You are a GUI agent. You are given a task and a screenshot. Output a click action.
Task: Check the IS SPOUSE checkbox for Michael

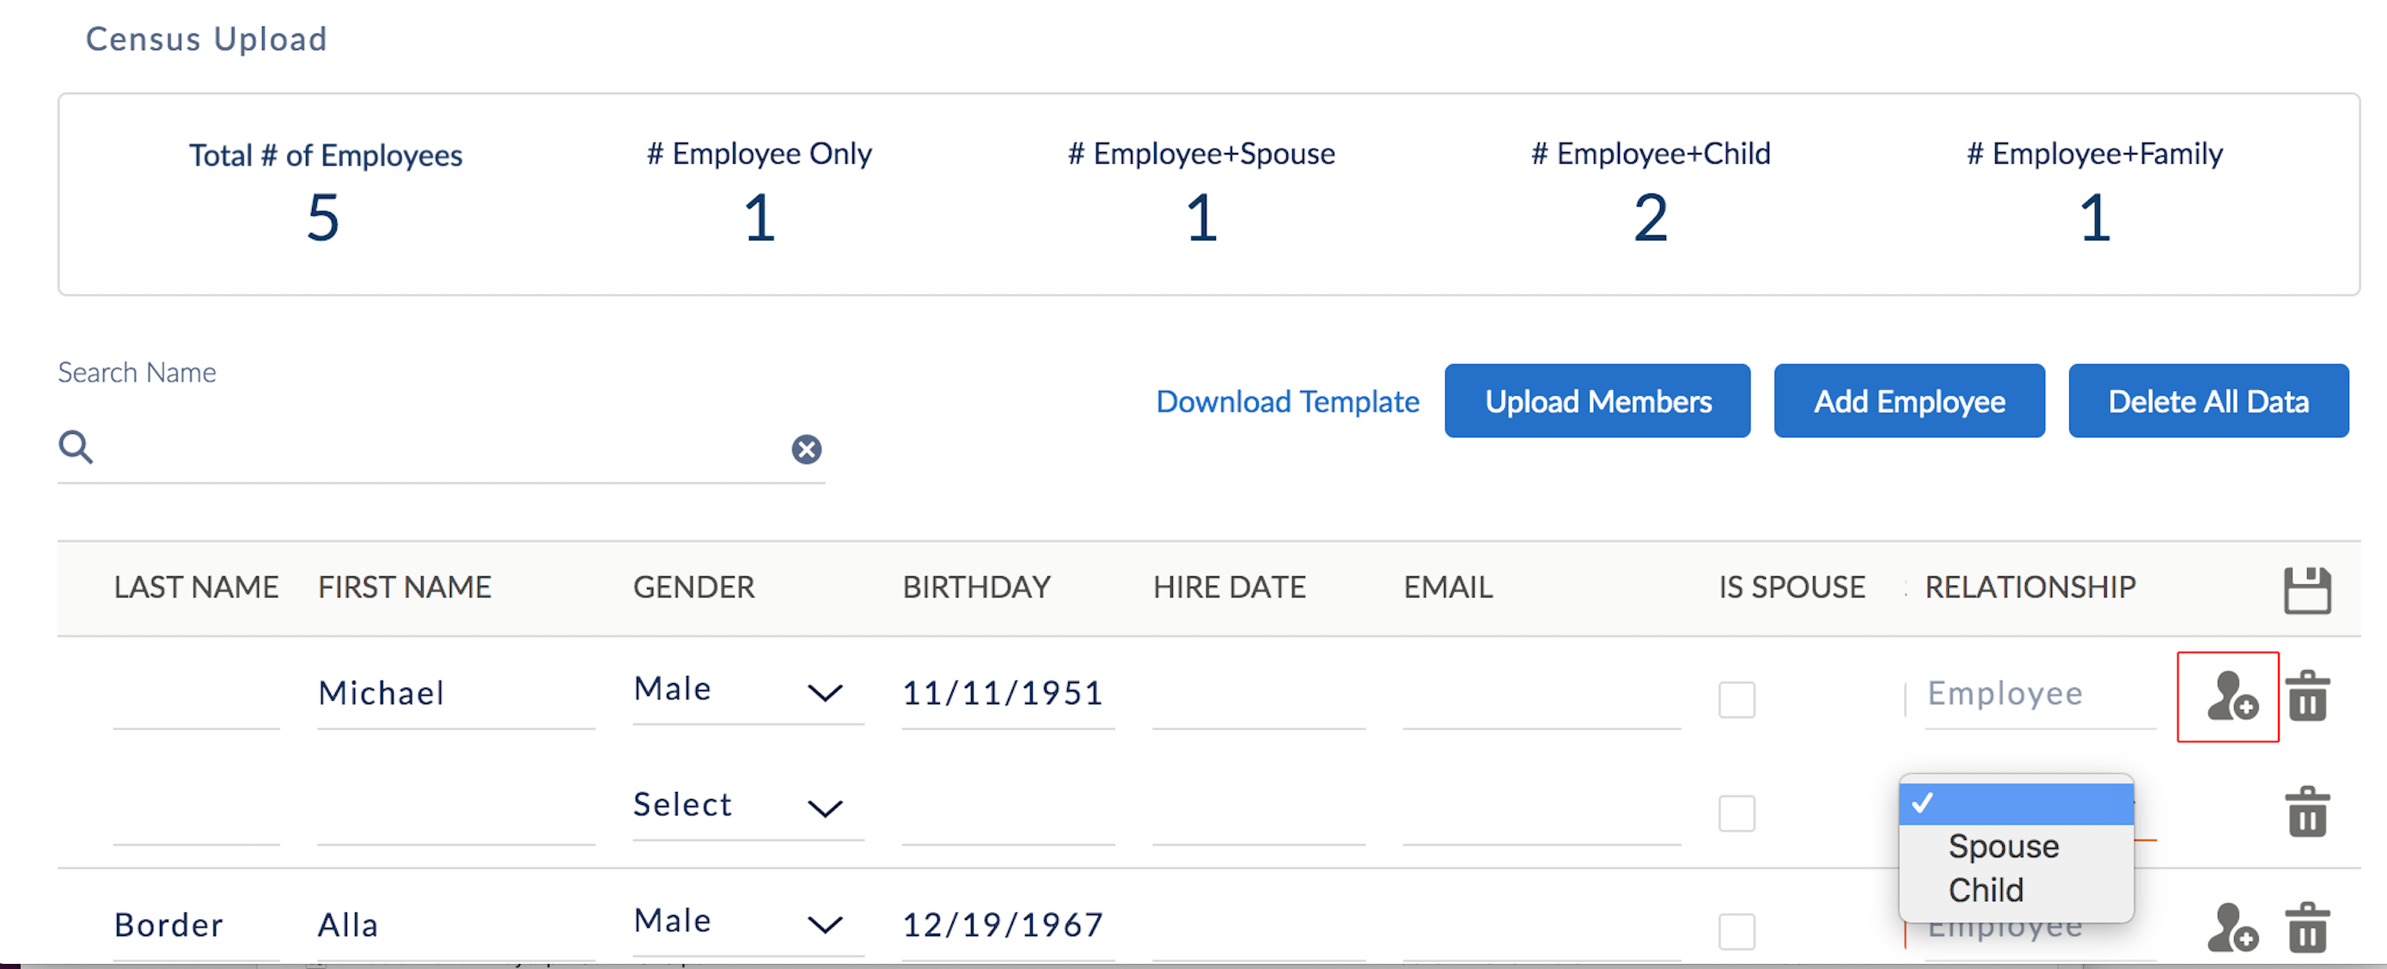pyautogui.click(x=1737, y=700)
